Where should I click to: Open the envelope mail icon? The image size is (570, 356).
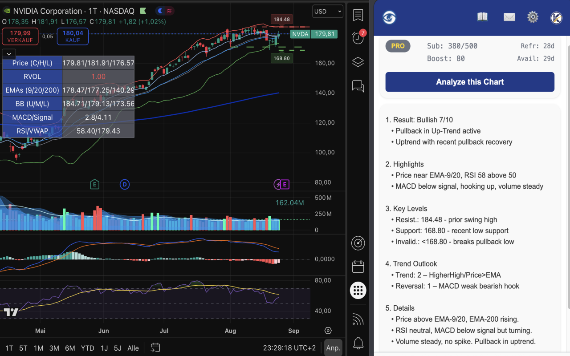pyautogui.click(x=509, y=17)
